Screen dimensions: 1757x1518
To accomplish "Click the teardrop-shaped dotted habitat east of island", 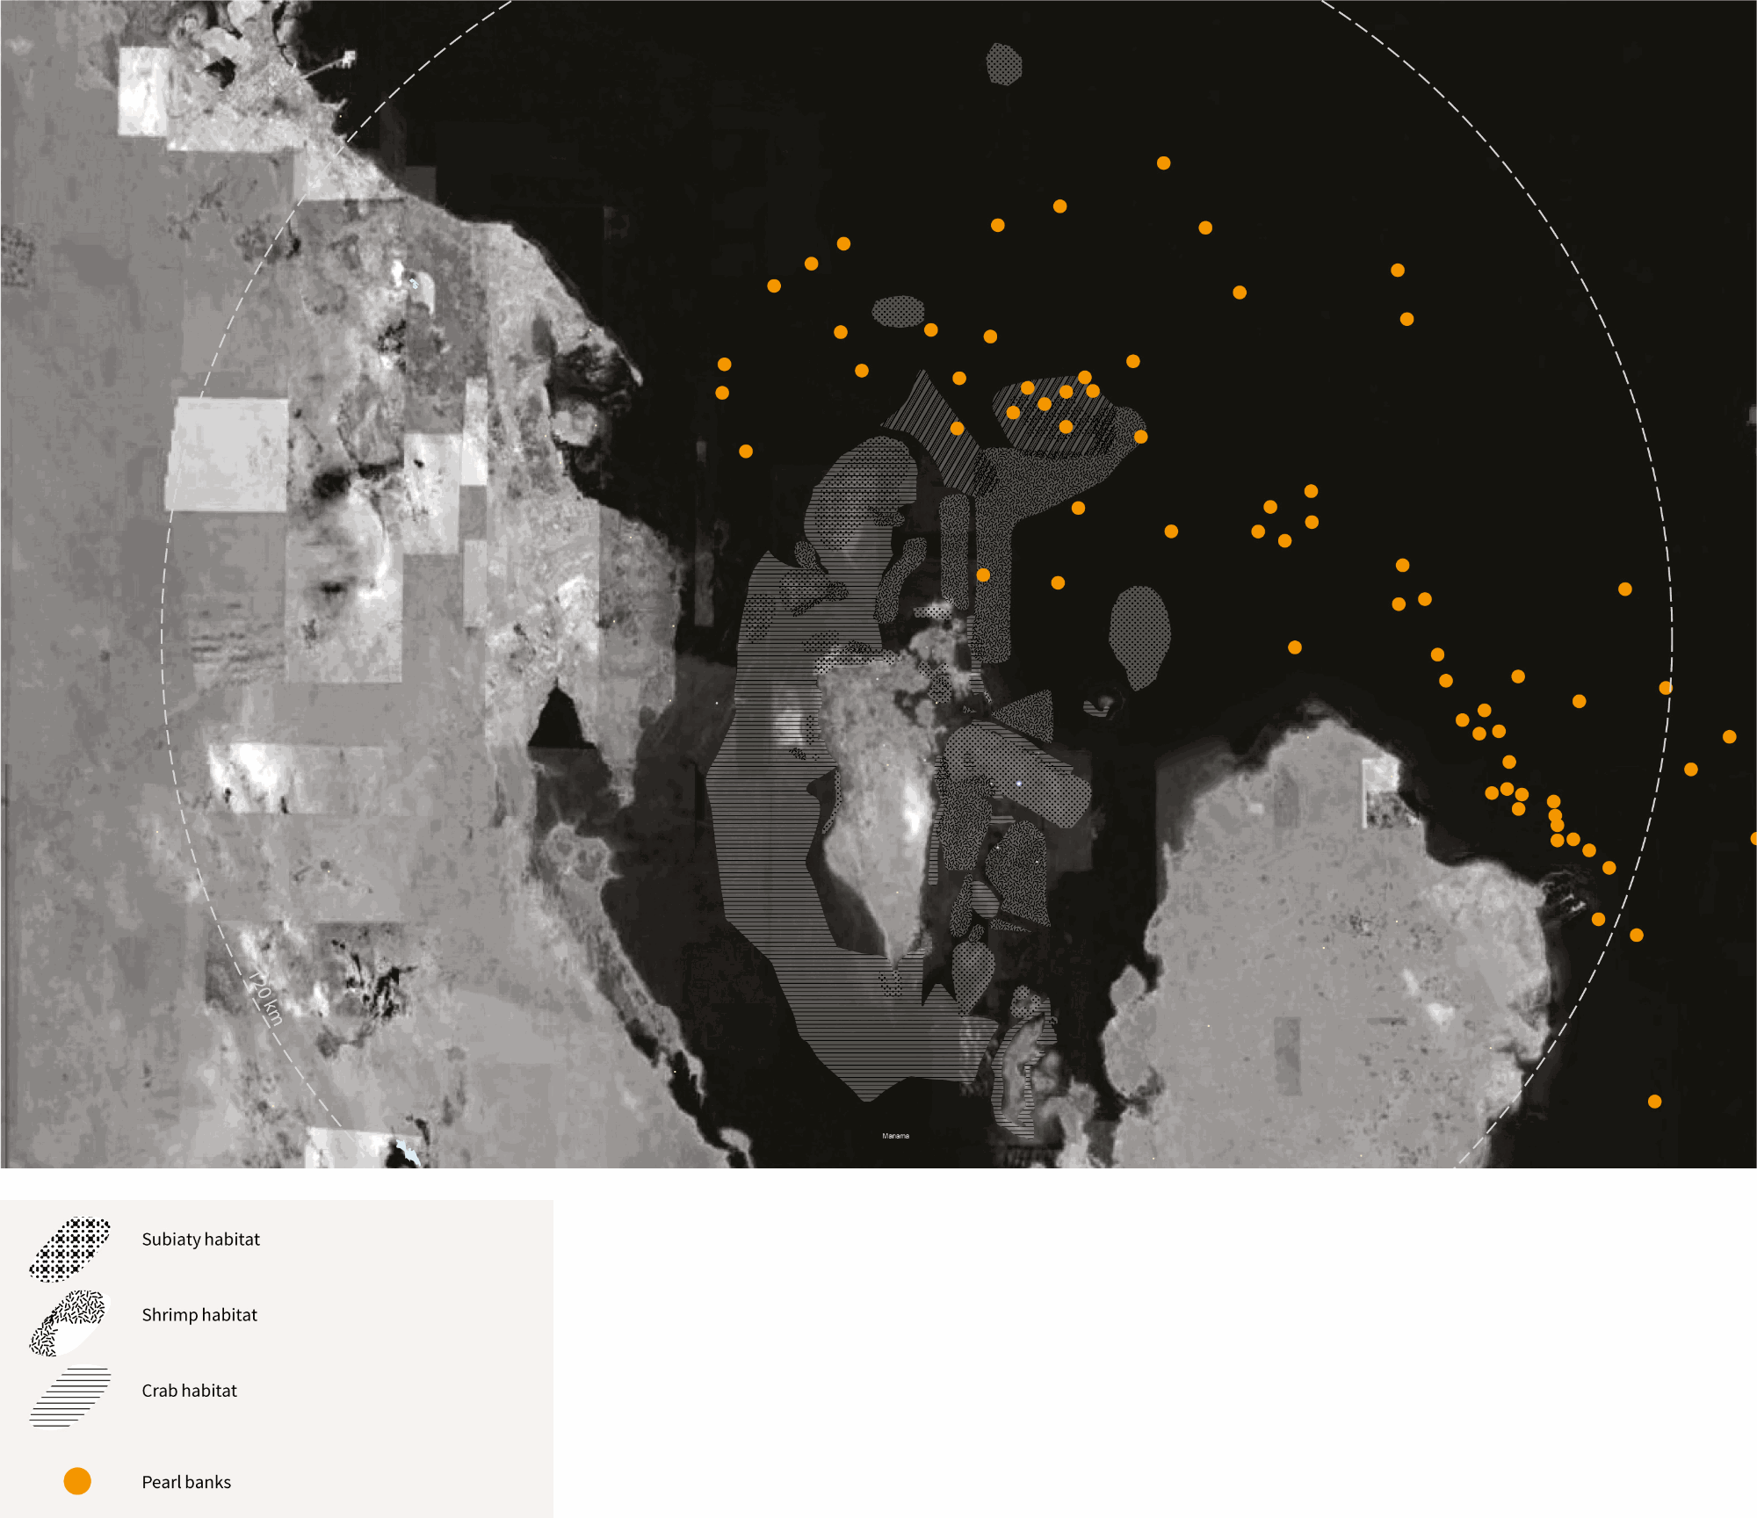I will tap(1139, 632).
